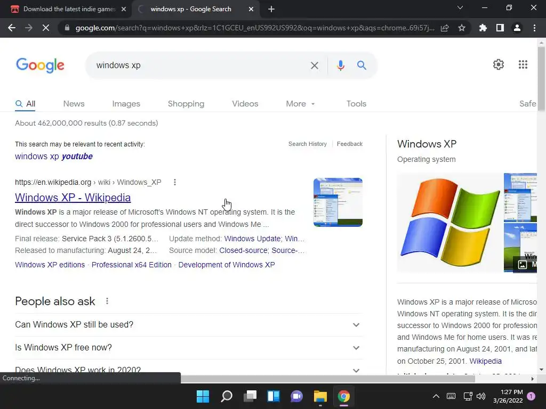Open the Chrome extensions puzzle icon
546x409 pixels.
pos(483,28)
